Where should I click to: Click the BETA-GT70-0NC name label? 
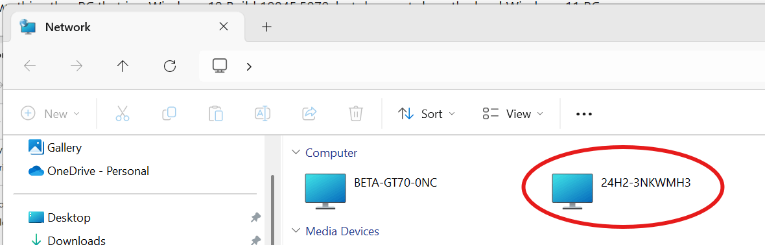click(395, 183)
